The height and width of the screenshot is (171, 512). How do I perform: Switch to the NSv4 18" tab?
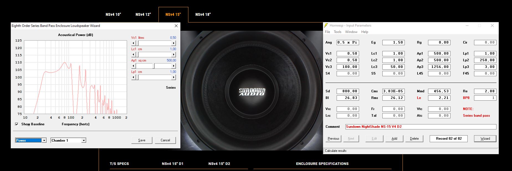203,14
